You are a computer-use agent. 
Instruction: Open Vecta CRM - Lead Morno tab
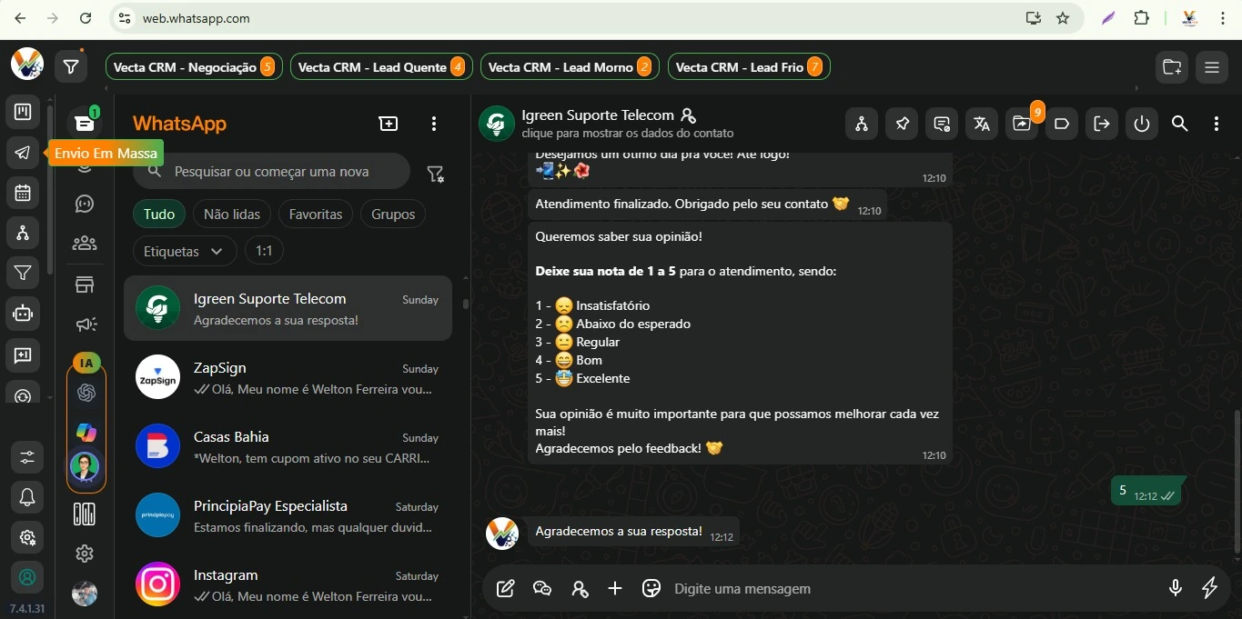click(570, 67)
